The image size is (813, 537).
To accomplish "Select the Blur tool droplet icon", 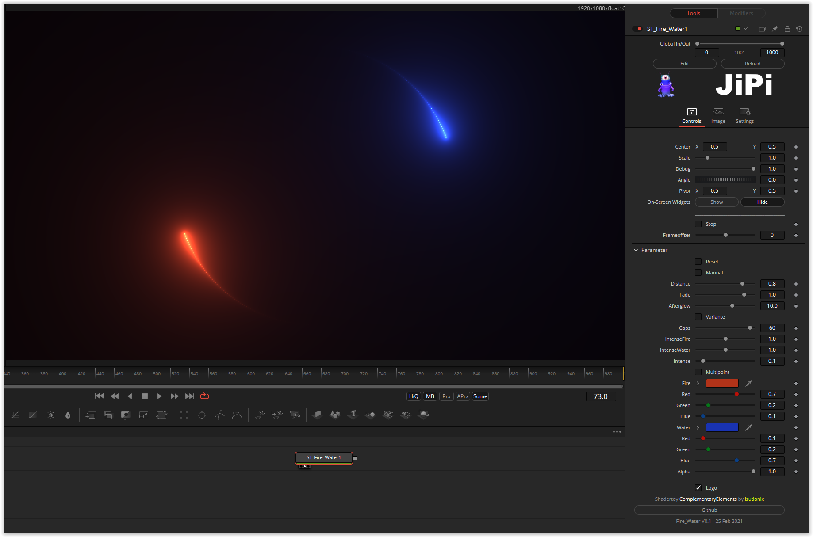I will [x=68, y=415].
